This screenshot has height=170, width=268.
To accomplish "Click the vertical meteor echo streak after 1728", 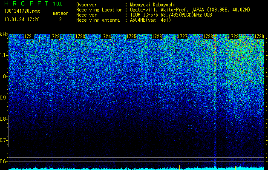I will 215,101.
